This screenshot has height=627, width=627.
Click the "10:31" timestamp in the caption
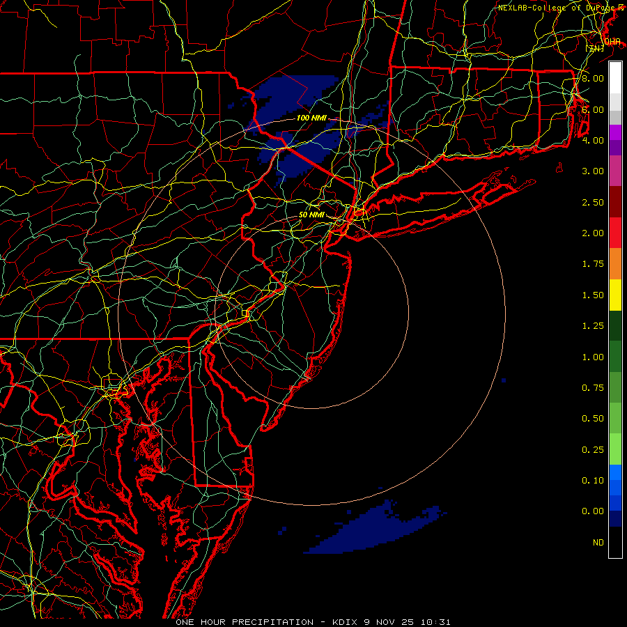tap(435, 622)
